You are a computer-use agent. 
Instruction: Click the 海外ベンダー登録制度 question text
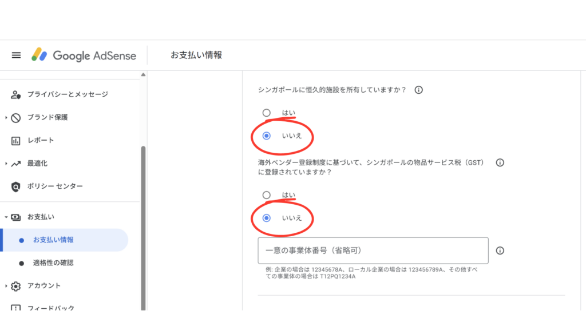tap(371, 167)
